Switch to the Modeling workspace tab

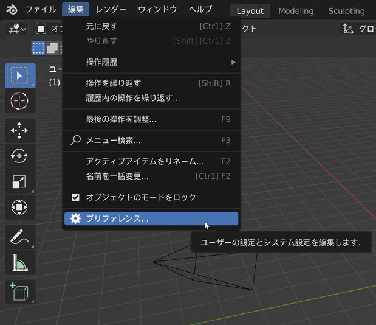click(296, 11)
